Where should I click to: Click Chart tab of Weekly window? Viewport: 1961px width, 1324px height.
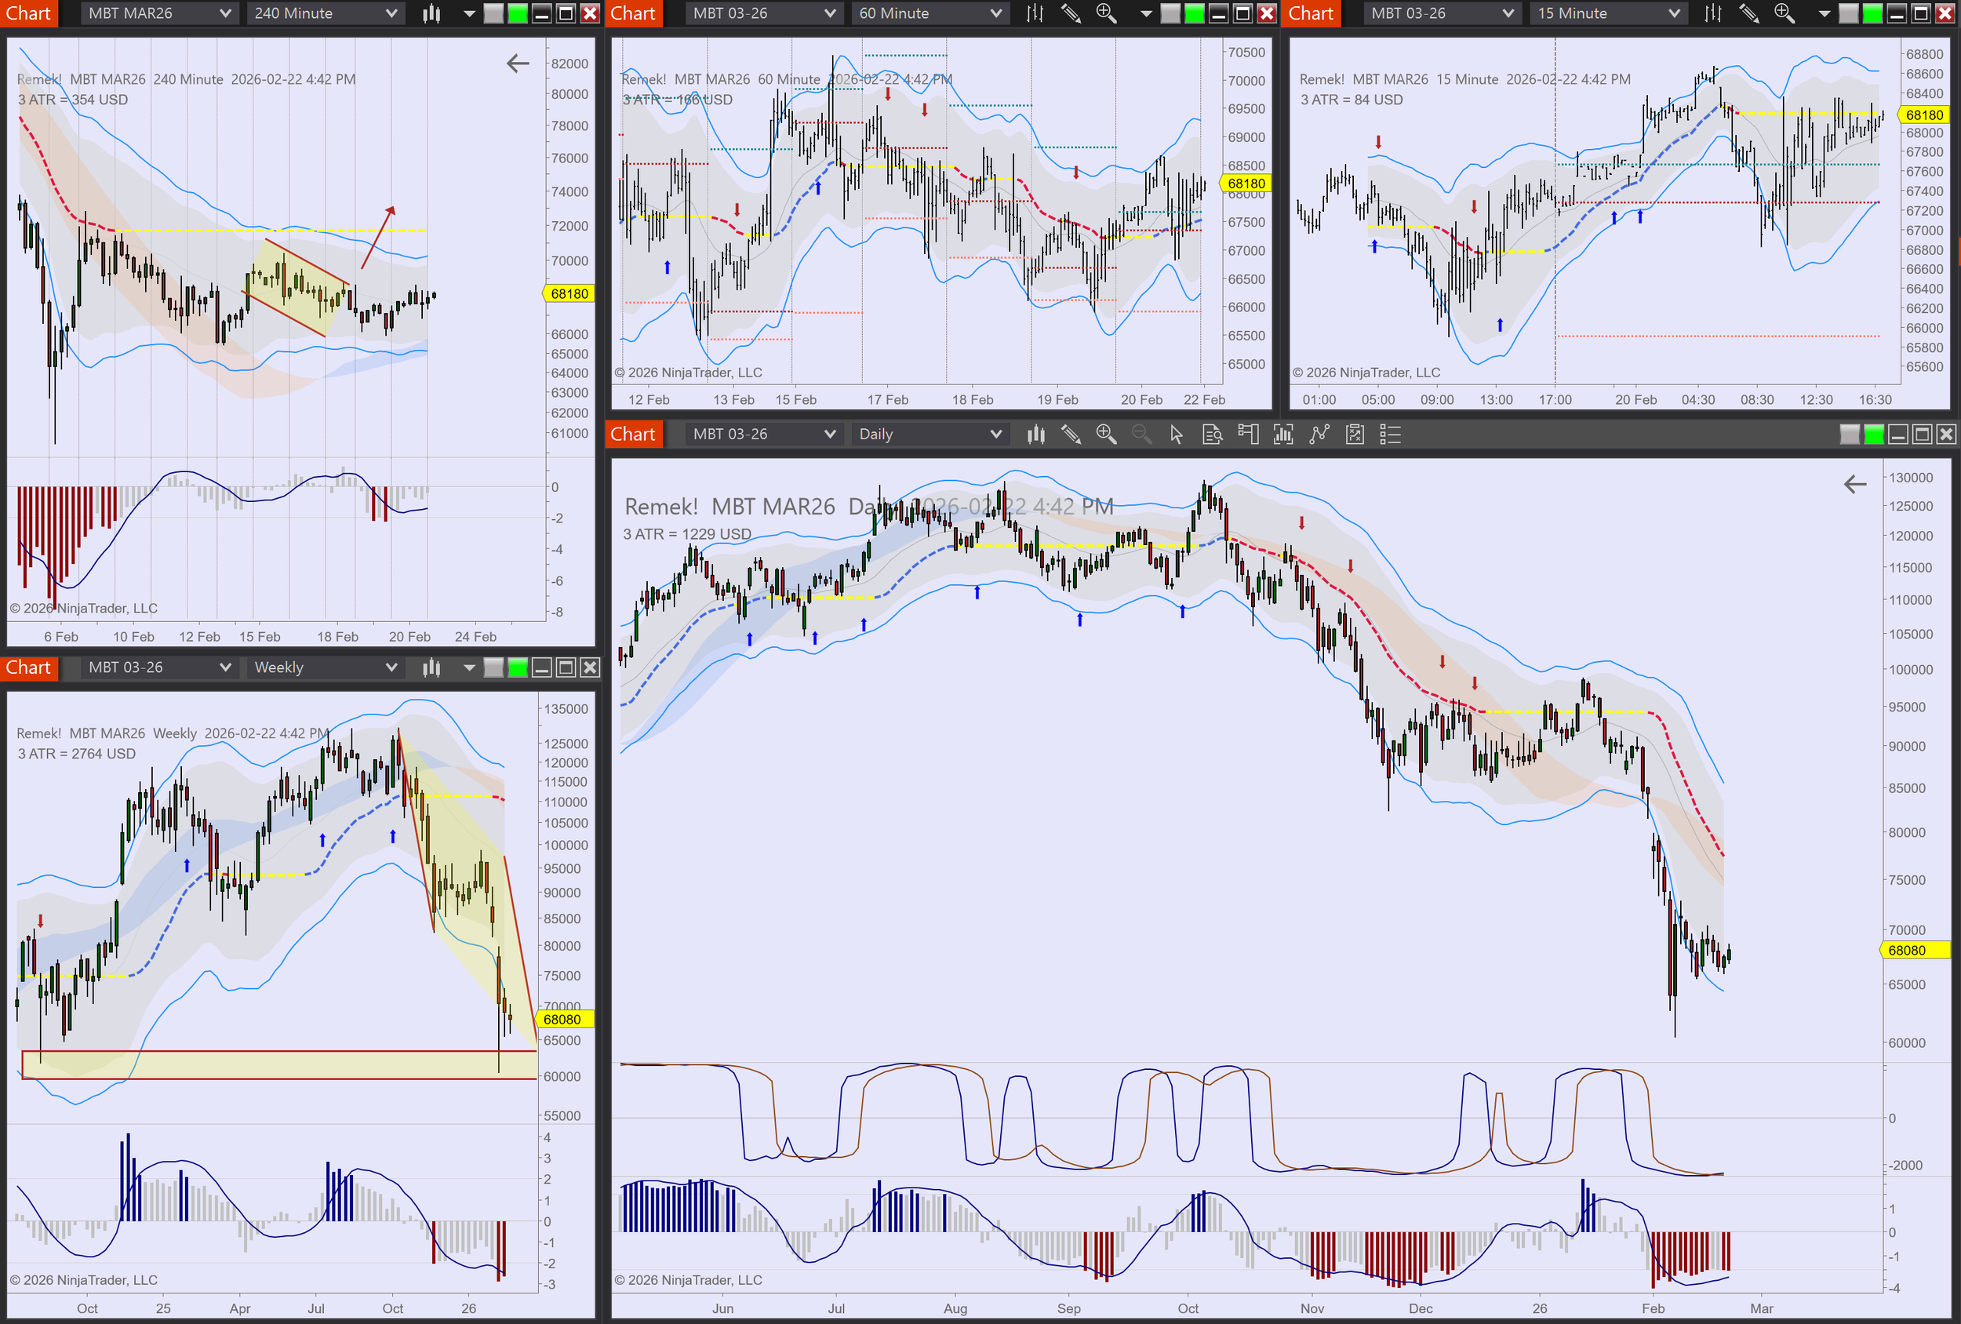(29, 667)
